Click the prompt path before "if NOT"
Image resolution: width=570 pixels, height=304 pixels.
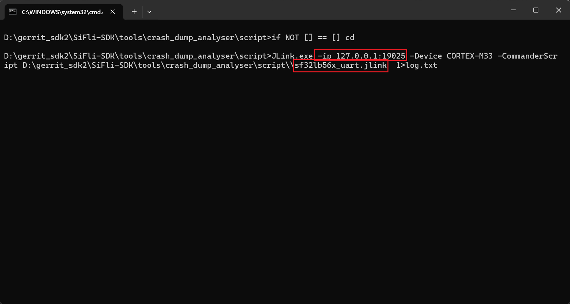(x=137, y=38)
